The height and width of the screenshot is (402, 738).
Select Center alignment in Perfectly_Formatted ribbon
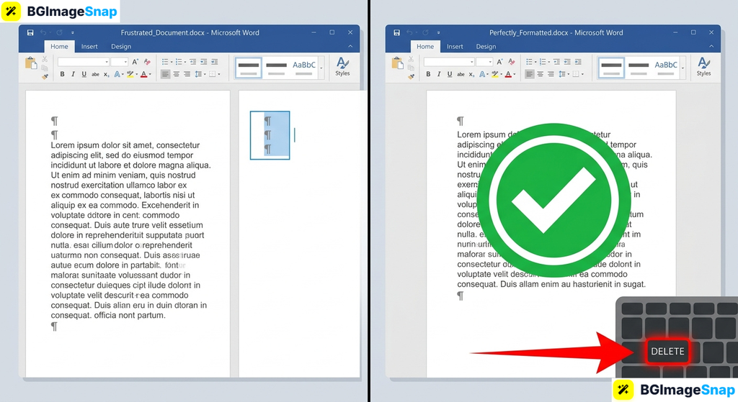(540, 74)
